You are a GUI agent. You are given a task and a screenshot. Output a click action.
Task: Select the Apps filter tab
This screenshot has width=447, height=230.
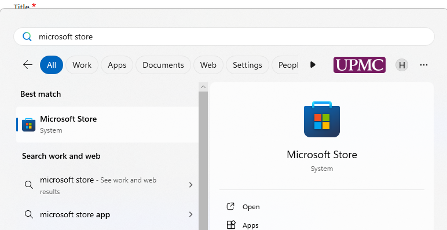tap(117, 65)
